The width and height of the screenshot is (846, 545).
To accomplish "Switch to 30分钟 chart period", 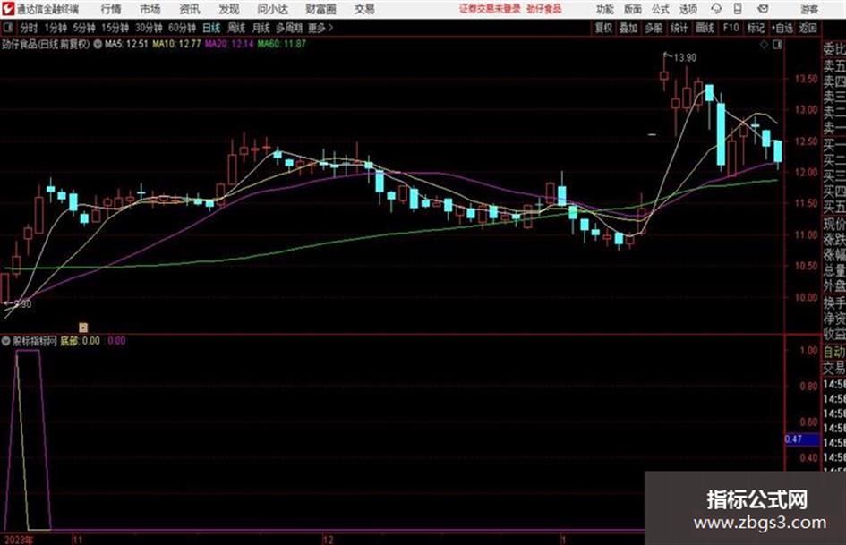I will (149, 28).
